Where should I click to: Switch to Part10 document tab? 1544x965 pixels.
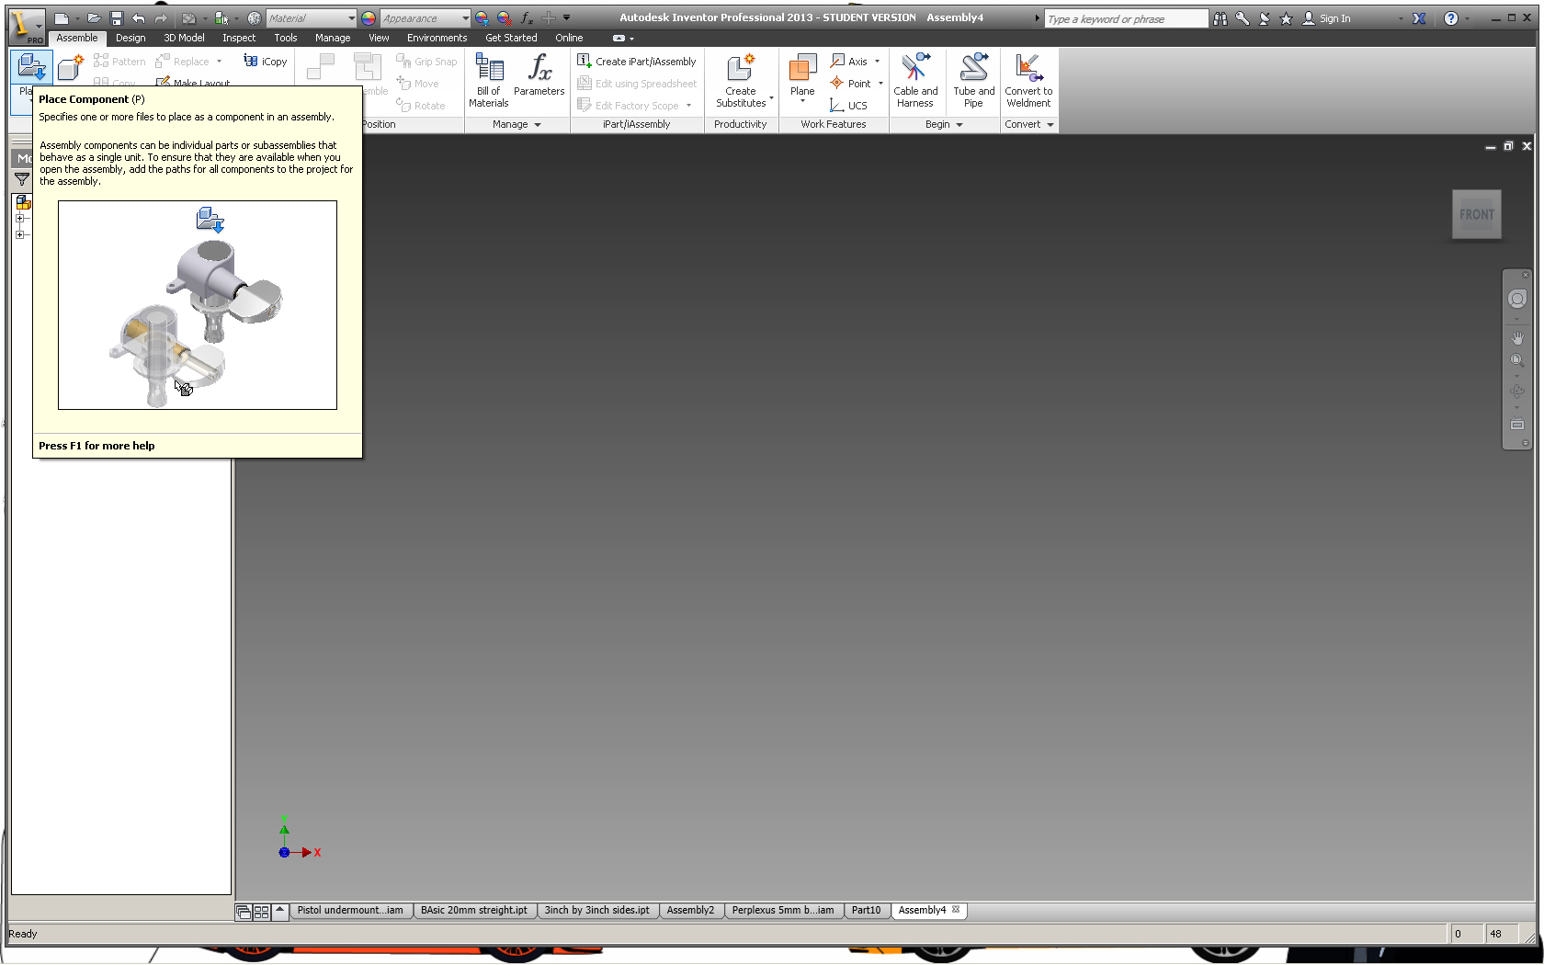click(x=866, y=911)
